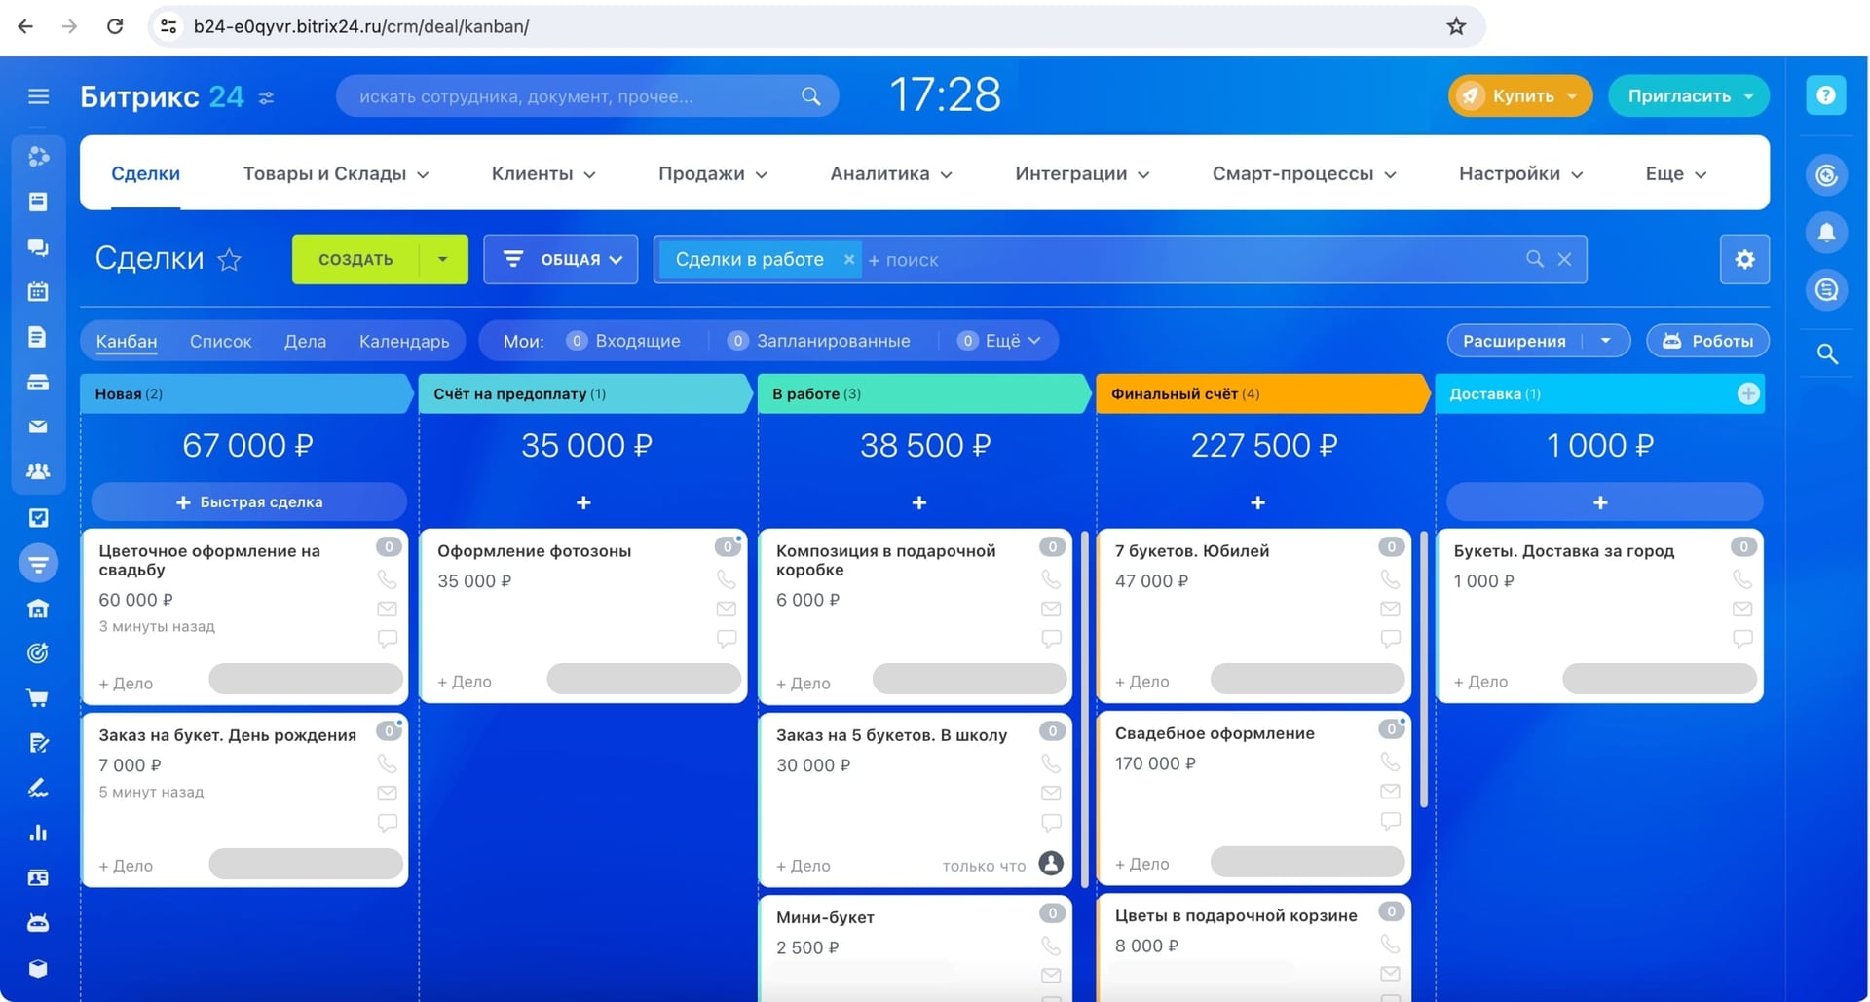Expand the Ещё counters dropdown
Viewport: 1870px width, 1002px height.
point(999,341)
